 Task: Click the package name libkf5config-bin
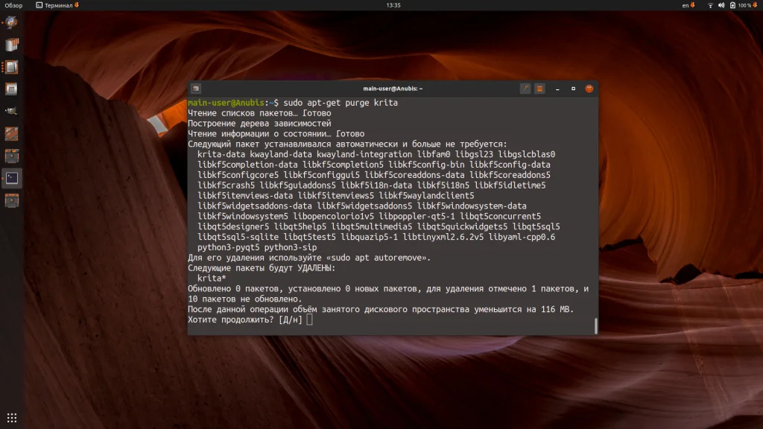(x=426, y=165)
